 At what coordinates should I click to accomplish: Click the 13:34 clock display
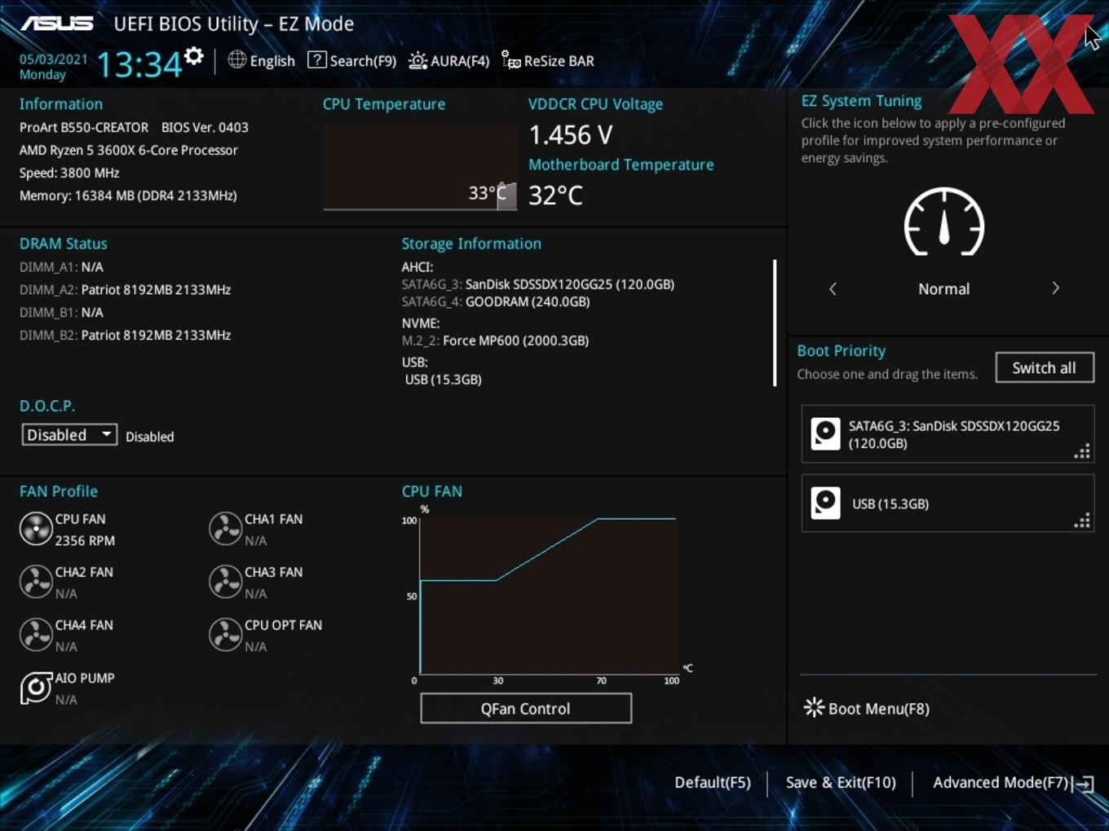coord(139,64)
